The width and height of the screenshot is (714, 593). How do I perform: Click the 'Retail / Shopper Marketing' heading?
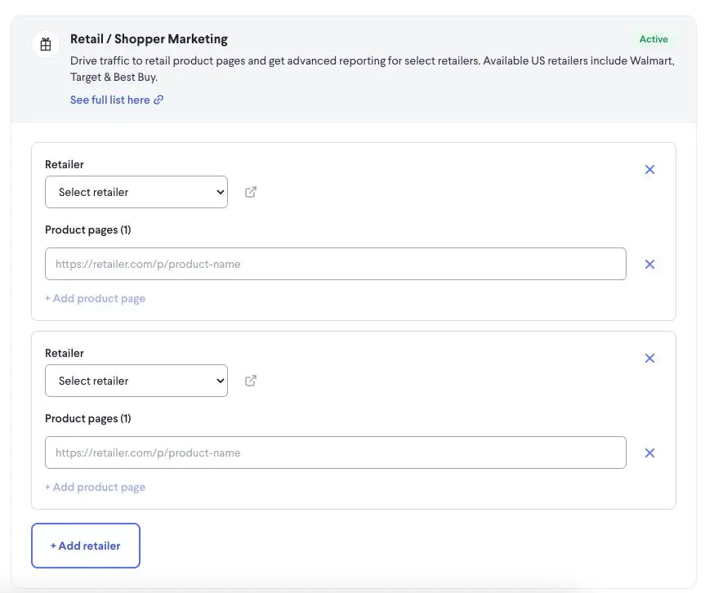149,39
